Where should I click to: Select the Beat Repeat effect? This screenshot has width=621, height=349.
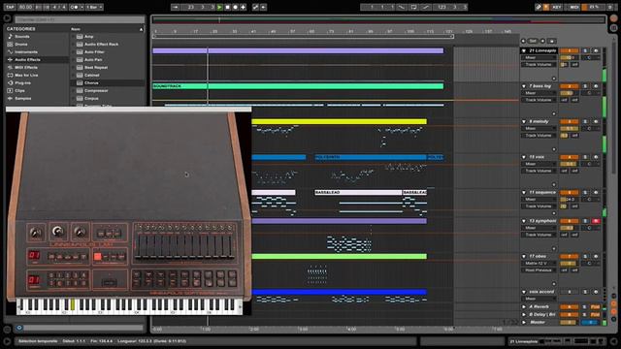point(96,67)
